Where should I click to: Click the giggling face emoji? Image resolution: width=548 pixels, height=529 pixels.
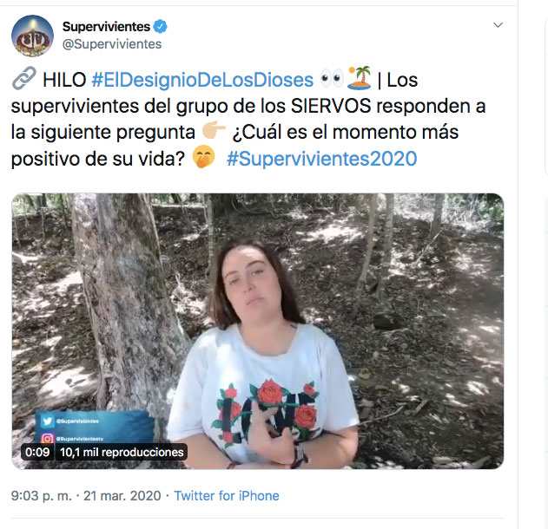click(x=204, y=157)
